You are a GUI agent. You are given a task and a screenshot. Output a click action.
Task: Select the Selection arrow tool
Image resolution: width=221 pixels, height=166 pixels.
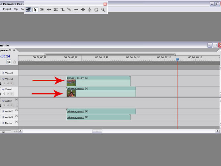(x=35, y=10)
